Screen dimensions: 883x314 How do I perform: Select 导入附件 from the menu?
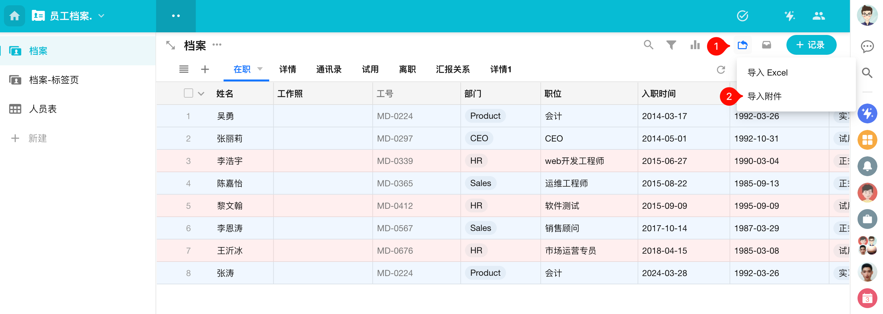[x=764, y=96]
